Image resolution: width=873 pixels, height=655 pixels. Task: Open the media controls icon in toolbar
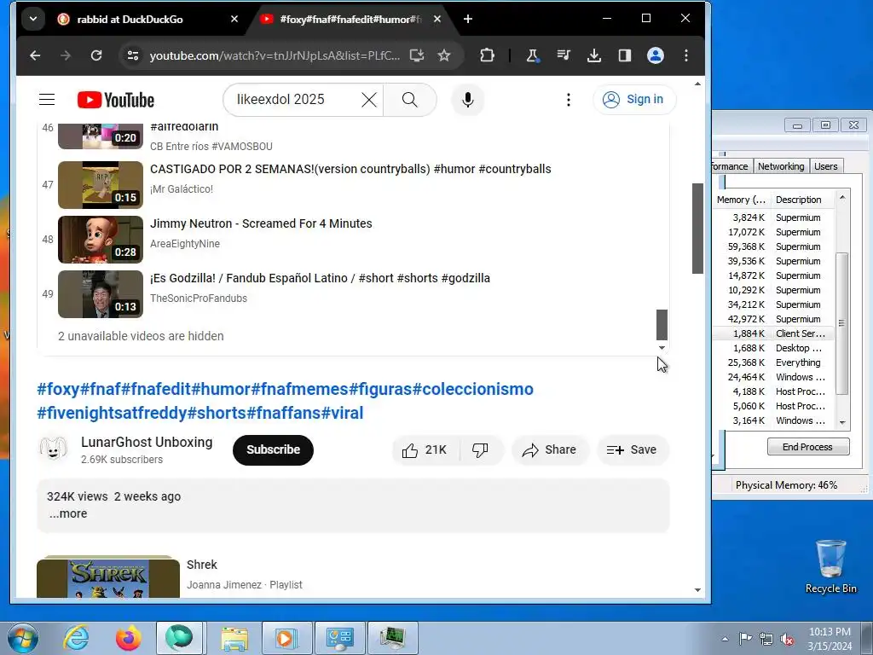coord(564,55)
